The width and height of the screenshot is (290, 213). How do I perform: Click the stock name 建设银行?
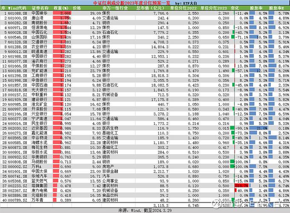tap(40, 100)
